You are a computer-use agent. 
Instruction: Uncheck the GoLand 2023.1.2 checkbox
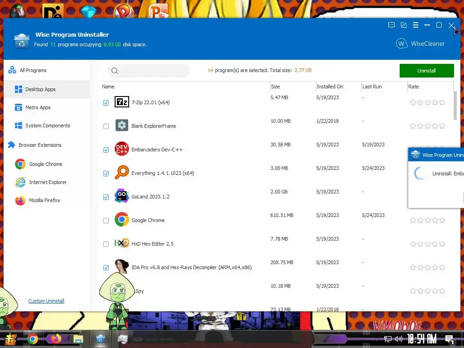[106, 197]
